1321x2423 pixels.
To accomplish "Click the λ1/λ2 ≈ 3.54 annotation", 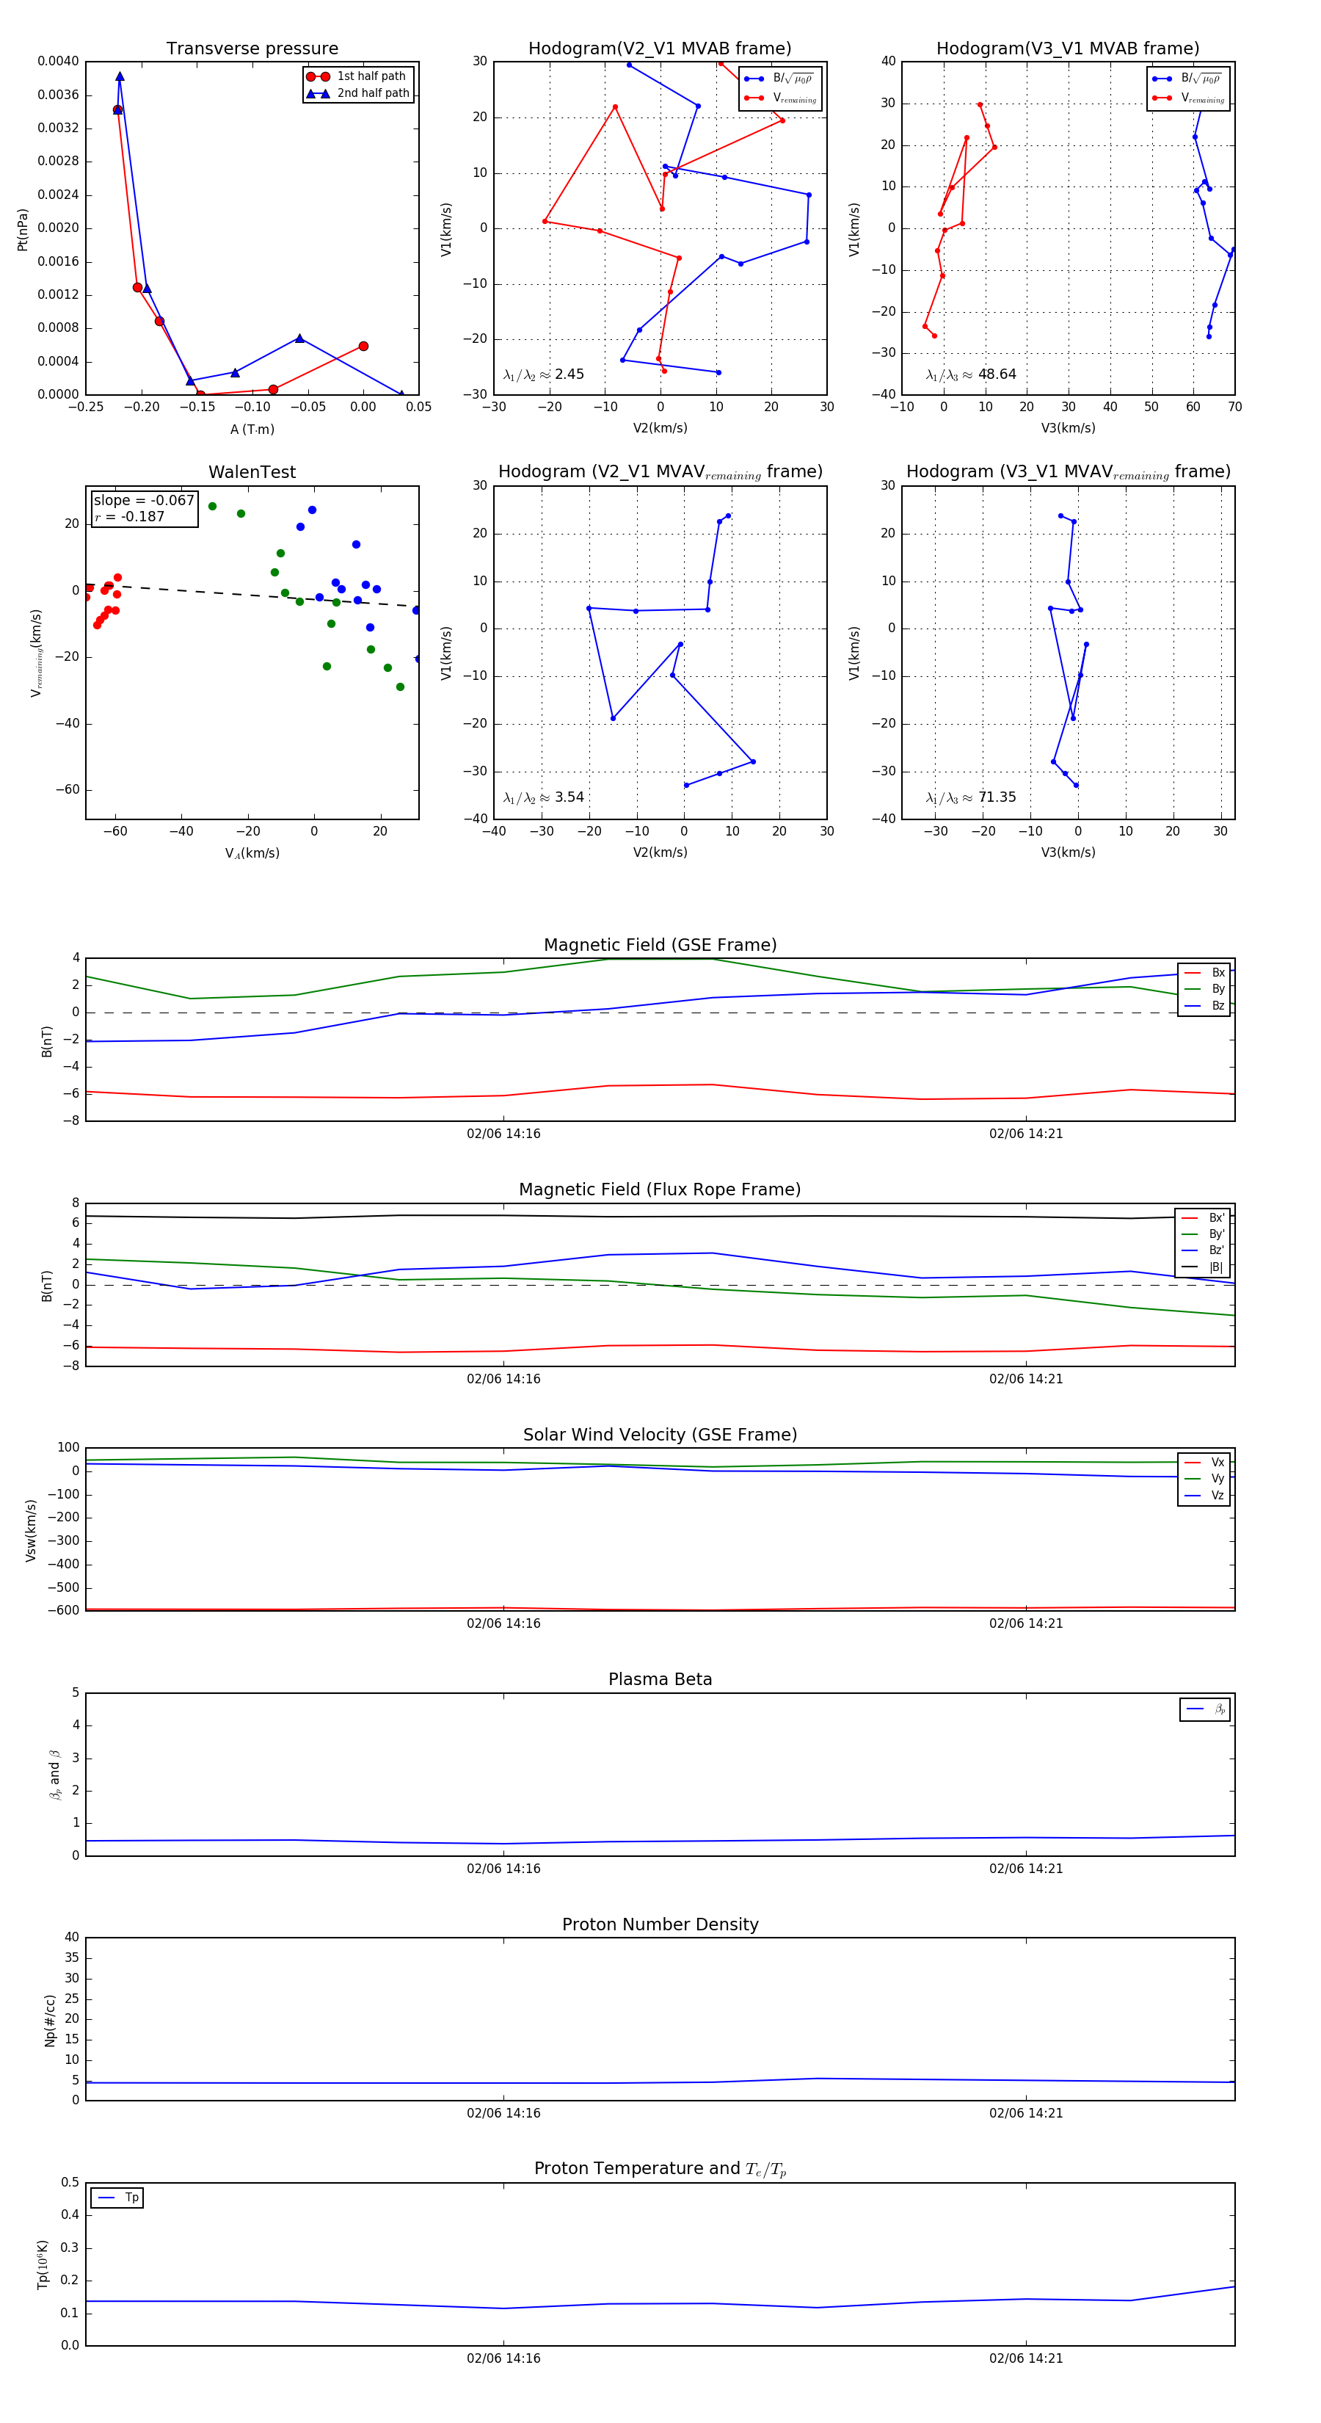I will [x=543, y=797].
